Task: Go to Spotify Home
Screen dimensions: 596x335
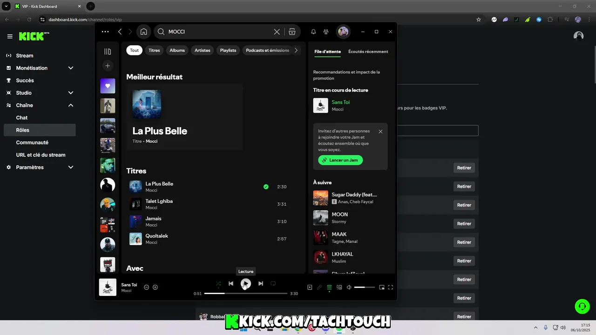Action: [x=144, y=32]
